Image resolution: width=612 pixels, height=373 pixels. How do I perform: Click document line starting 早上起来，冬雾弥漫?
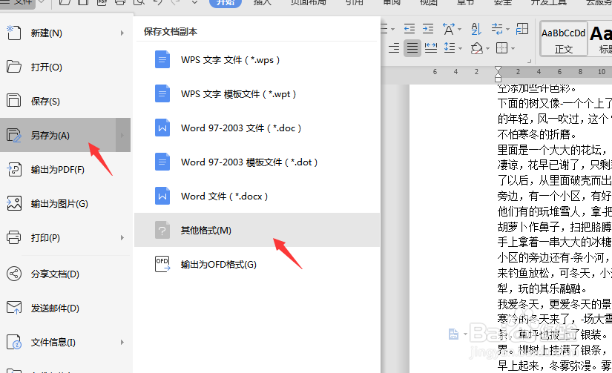(554, 366)
